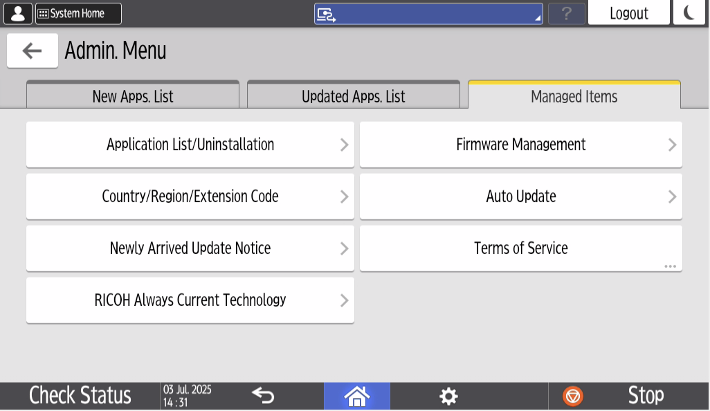Tap Check Status in the bottom bar
Screen dimensions: 710x411
point(80,395)
